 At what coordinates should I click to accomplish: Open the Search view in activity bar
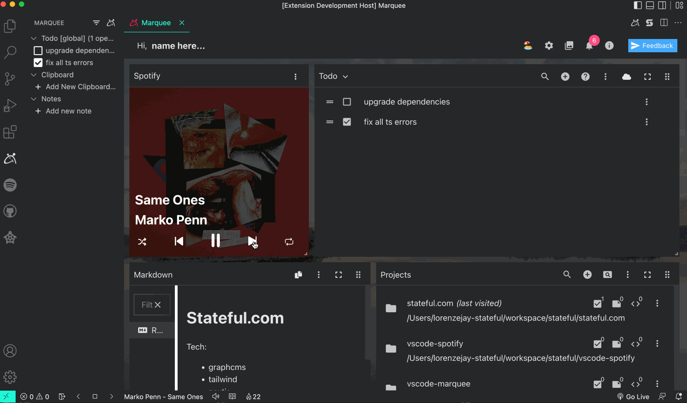point(10,52)
